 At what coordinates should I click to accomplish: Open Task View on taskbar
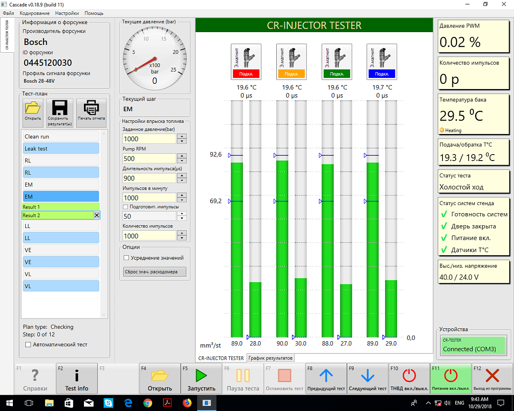pos(29,403)
